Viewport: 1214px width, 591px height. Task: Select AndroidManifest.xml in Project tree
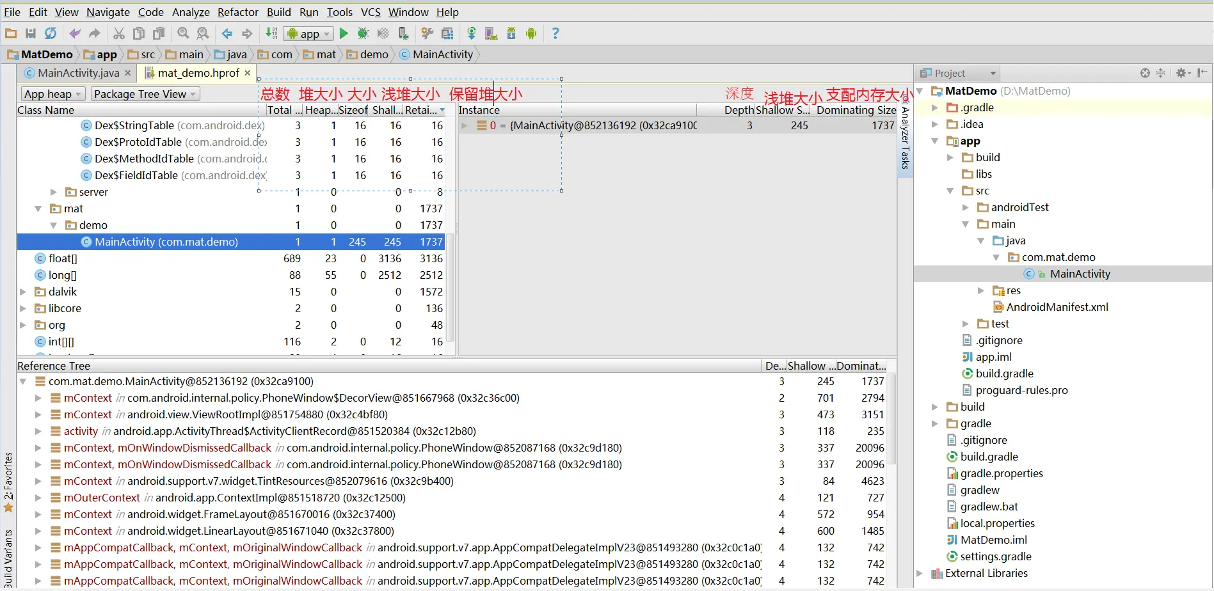click(1050, 307)
